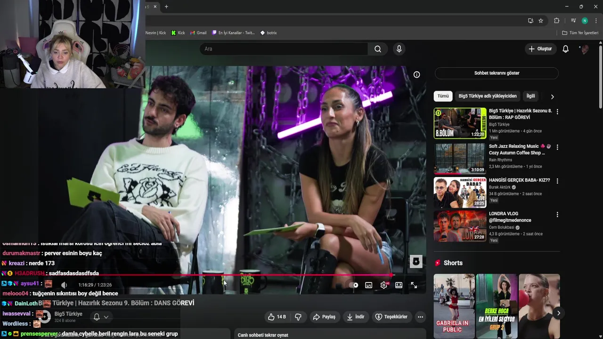Click the install app icon in address bar
The image size is (603, 339).
[x=530, y=21]
